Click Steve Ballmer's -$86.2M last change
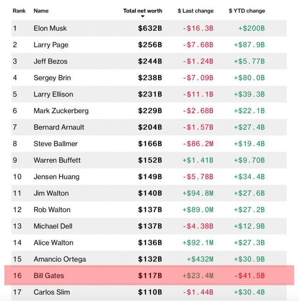 click(x=198, y=144)
